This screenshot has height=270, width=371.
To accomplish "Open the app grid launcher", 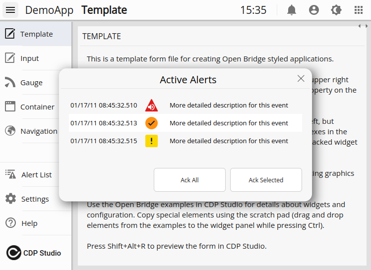I will [x=359, y=10].
